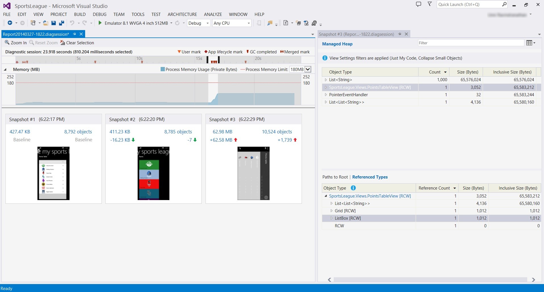
Task: Open the BUILD menu
Action: pyautogui.click(x=80, y=14)
